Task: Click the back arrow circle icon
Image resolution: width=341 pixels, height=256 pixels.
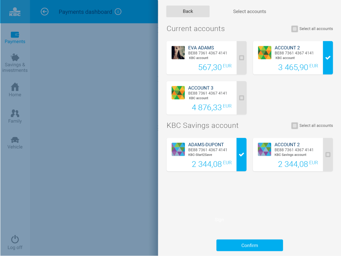Action: pos(44,12)
